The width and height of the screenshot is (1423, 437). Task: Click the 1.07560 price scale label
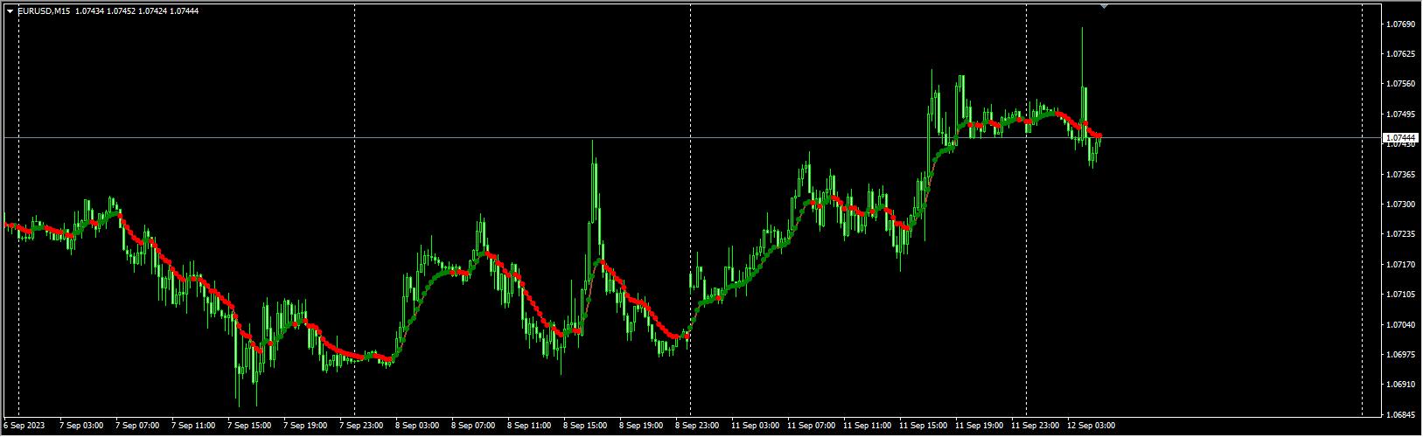point(1401,84)
